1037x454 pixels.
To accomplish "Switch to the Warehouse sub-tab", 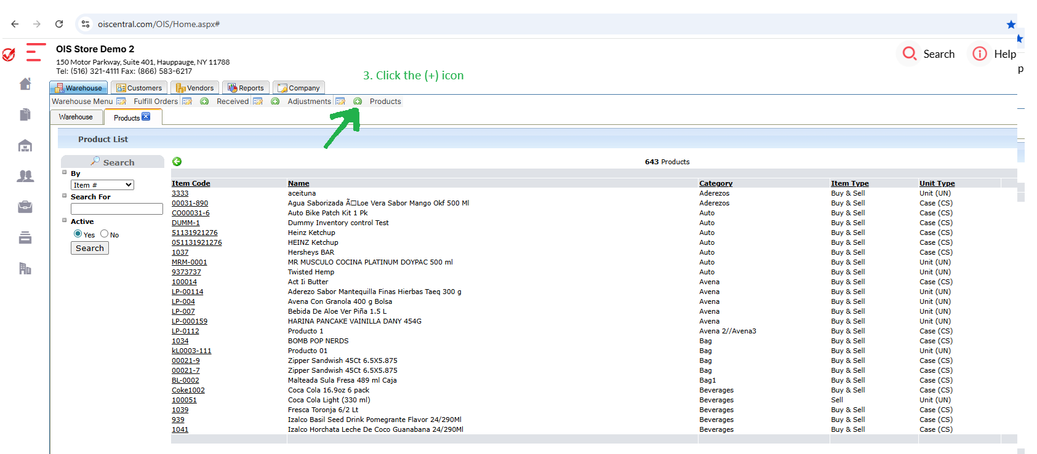I will click(x=76, y=117).
